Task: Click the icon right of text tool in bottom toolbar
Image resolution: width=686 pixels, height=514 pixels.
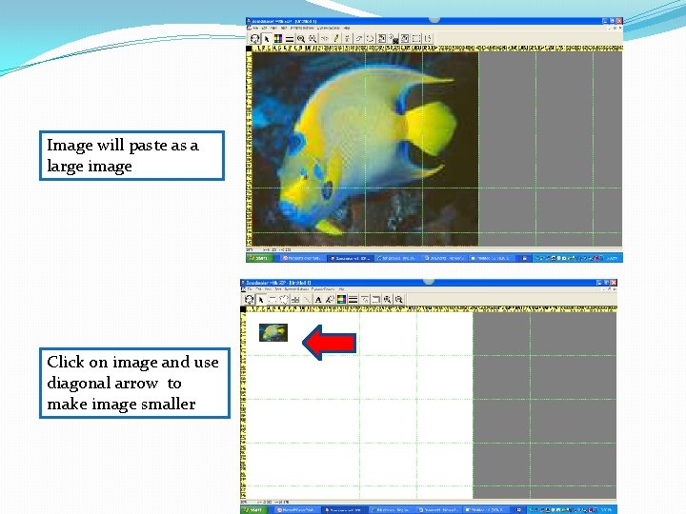Action: click(x=330, y=300)
